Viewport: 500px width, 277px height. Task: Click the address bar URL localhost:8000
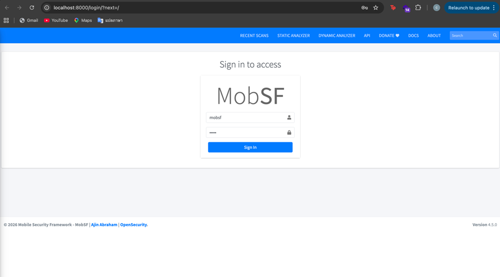(86, 7)
